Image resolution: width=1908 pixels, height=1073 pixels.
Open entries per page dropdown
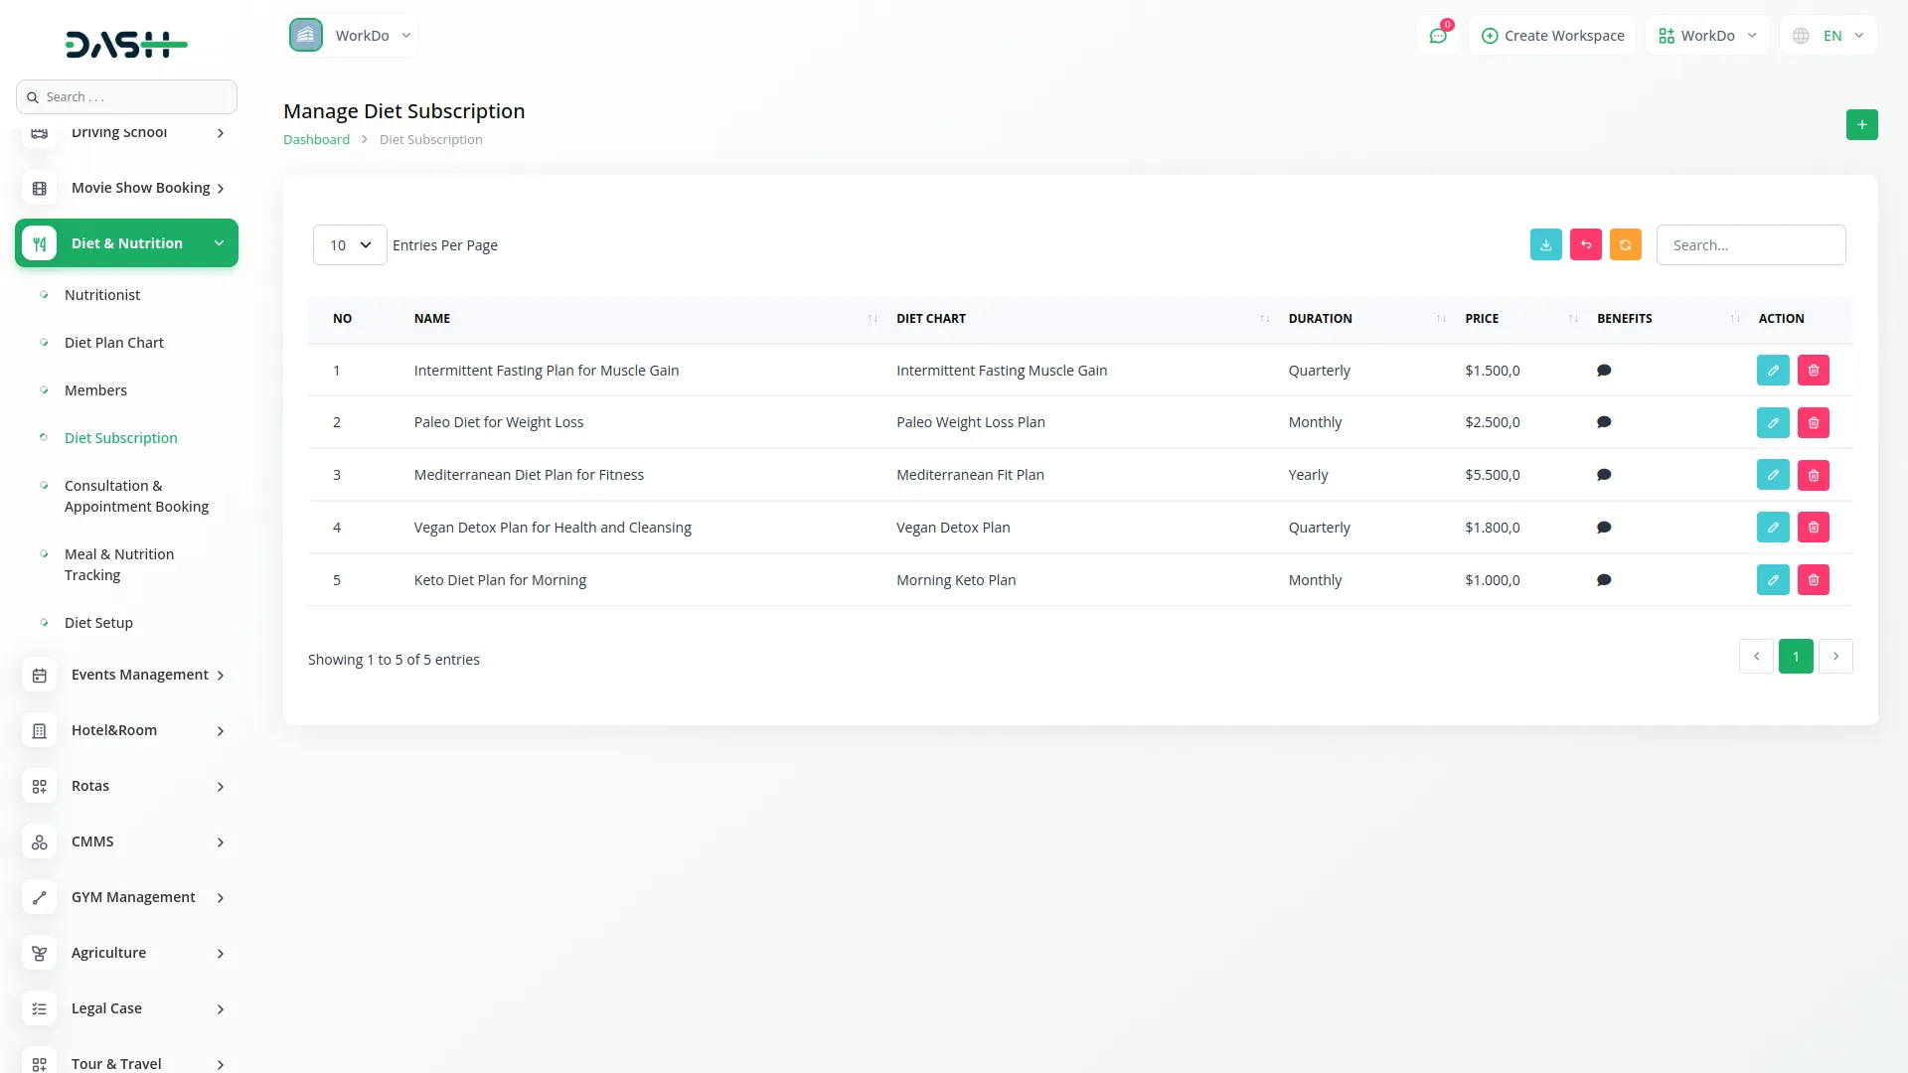tap(349, 245)
